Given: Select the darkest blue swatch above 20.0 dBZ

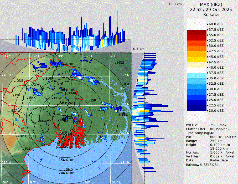Looking at the screenshot, I should [196, 108].
